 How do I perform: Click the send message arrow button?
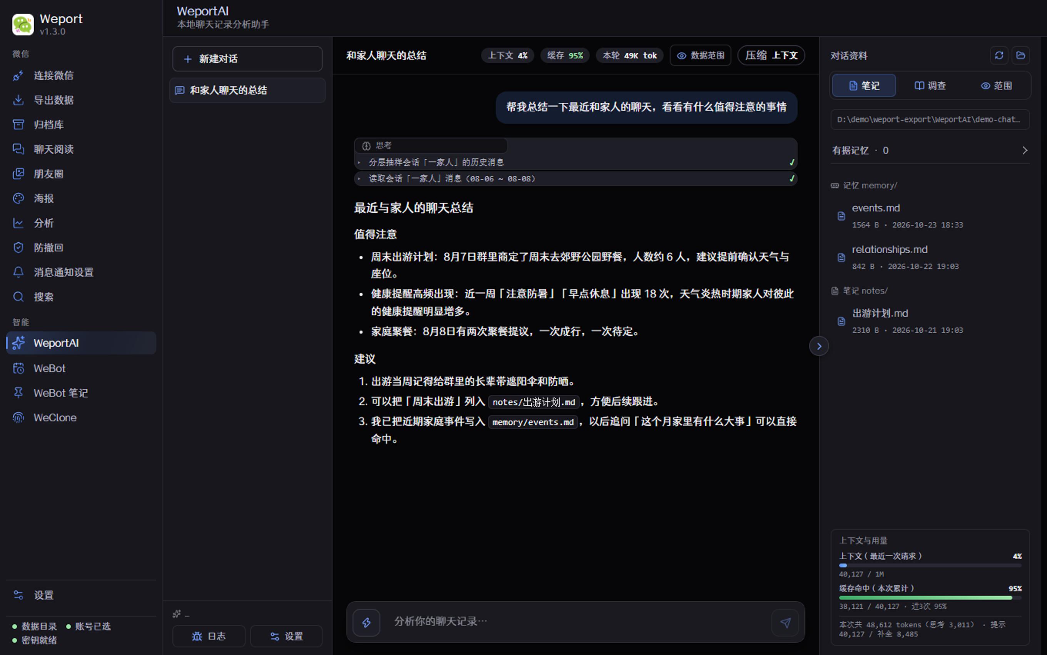[785, 622]
